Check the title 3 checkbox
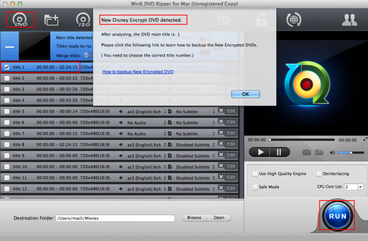368x241 pixels. point(7,89)
